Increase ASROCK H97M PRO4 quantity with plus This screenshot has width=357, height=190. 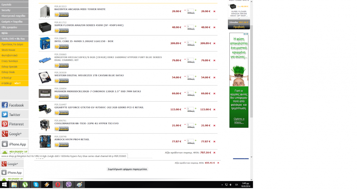[x=195, y=141]
